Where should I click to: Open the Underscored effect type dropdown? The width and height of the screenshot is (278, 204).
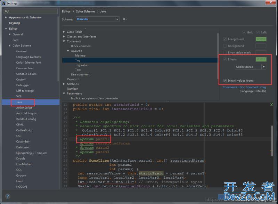[x=250, y=67]
